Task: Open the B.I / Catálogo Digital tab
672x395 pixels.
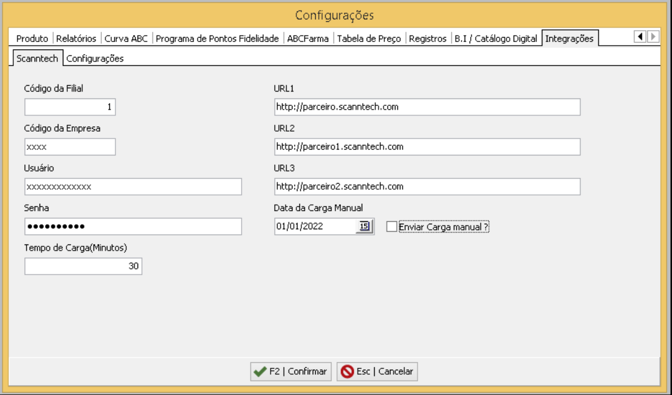Action: coord(496,39)
